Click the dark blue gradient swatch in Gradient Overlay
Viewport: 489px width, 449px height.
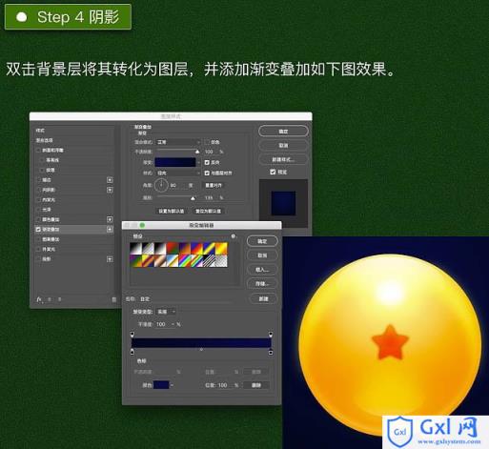(175, 162)
